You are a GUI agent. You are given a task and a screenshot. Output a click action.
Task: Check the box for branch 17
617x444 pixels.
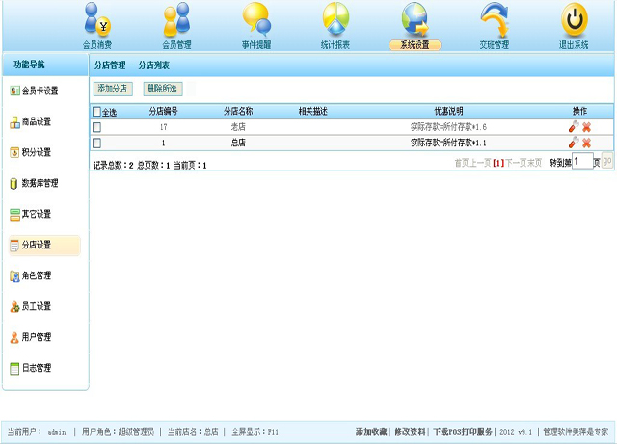(96, 127)
